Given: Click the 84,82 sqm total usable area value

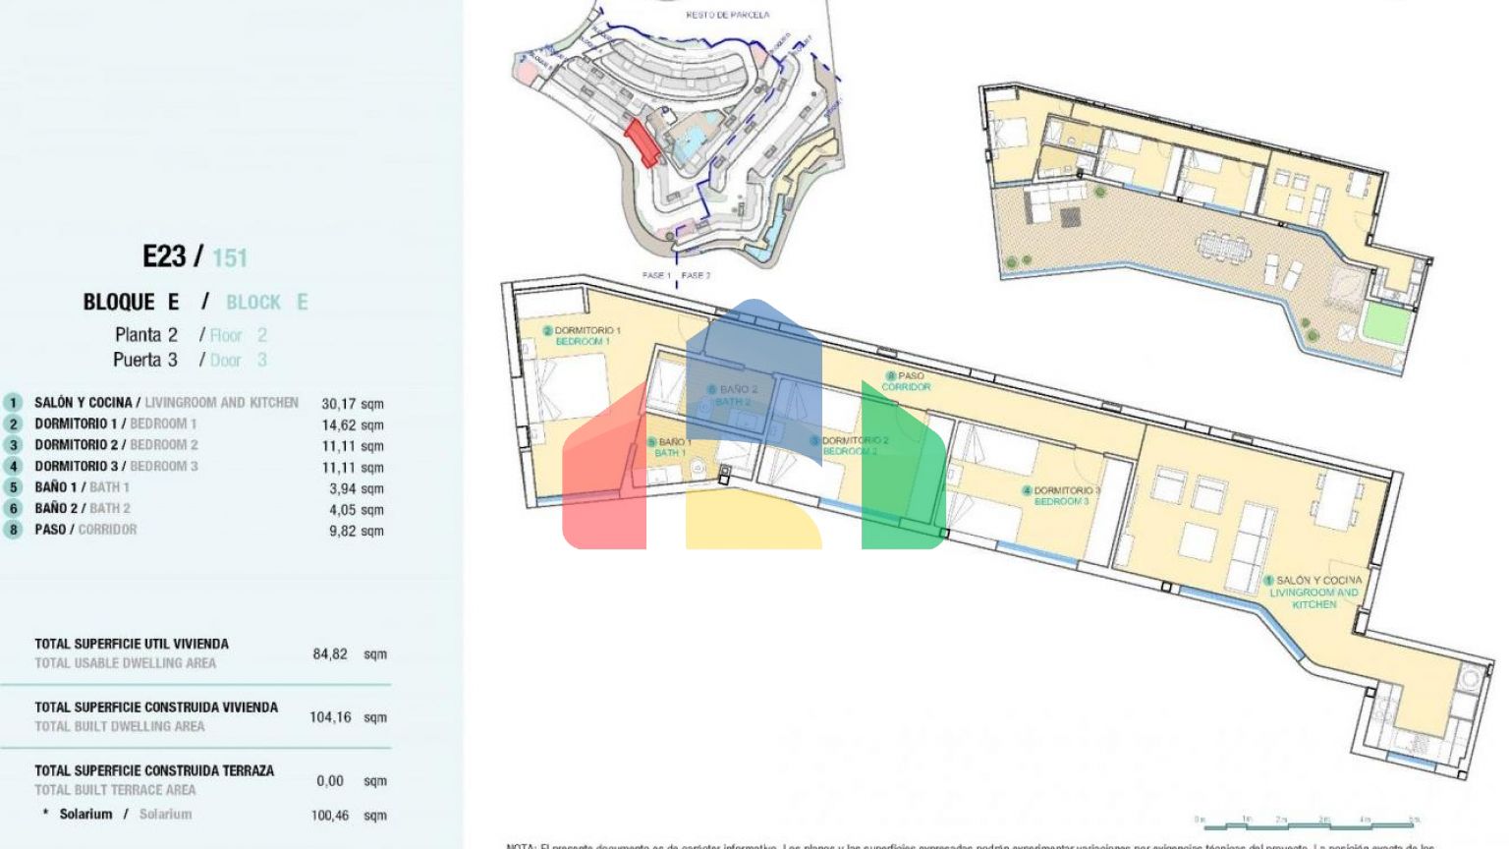Looking at the screenshot, I should coord(350,654).
